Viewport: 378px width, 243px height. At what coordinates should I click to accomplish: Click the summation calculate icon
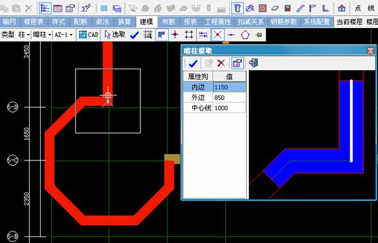click(x=86, y=8)
